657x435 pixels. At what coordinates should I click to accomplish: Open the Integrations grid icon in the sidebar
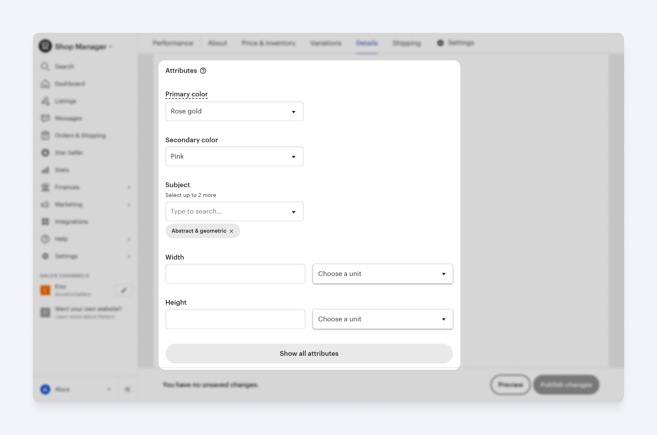click(45, 222)
